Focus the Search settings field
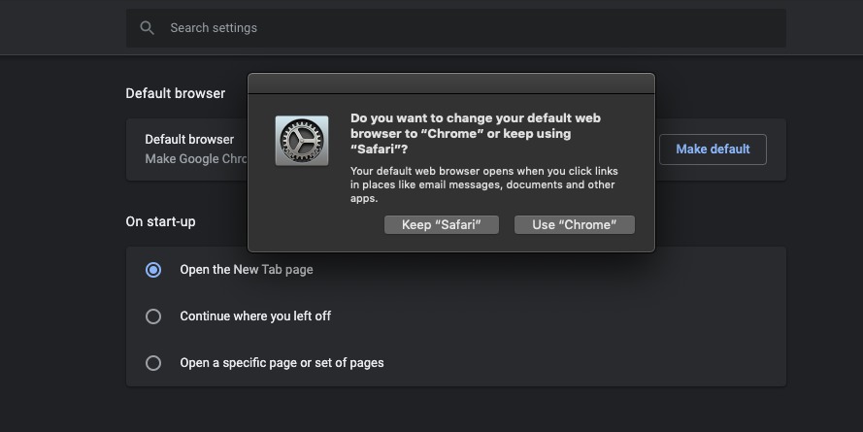The height and width of the screenshot is (432, 863). (455, 28)
